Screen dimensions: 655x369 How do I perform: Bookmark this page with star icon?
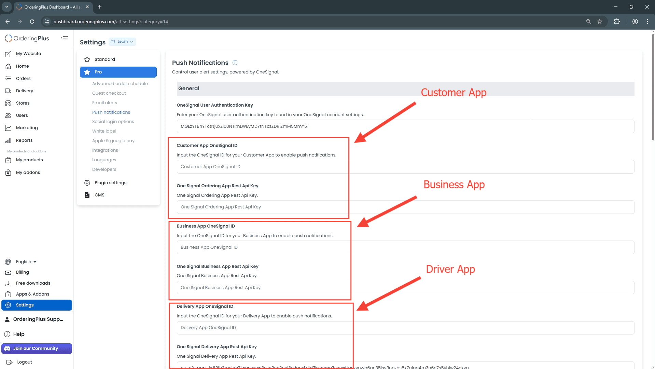tap(600, 22)
